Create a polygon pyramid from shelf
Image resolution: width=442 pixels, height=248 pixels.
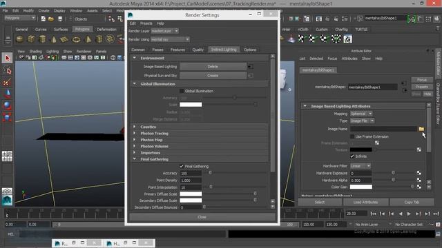pos(88,39)
